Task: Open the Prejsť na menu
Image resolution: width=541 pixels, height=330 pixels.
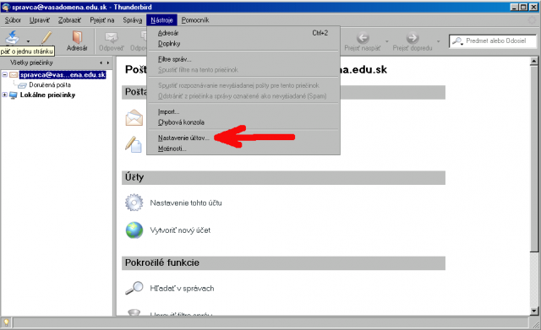Action: (x=101, y=20)
